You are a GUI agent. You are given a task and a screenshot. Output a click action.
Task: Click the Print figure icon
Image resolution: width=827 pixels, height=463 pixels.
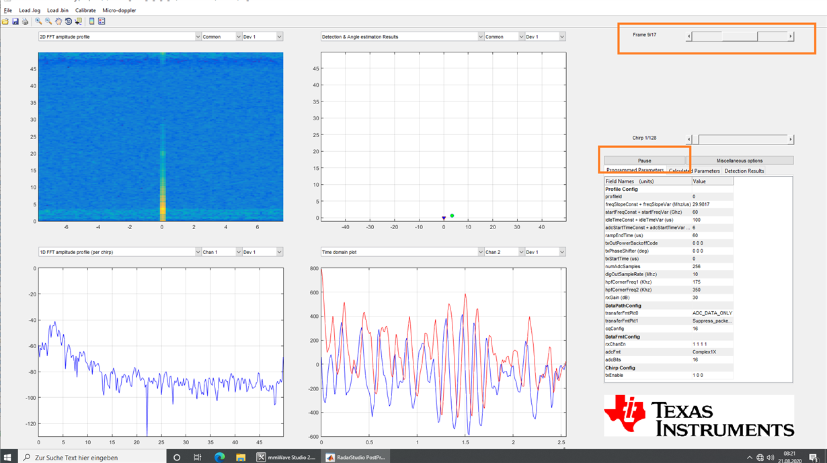click(25, 21)
